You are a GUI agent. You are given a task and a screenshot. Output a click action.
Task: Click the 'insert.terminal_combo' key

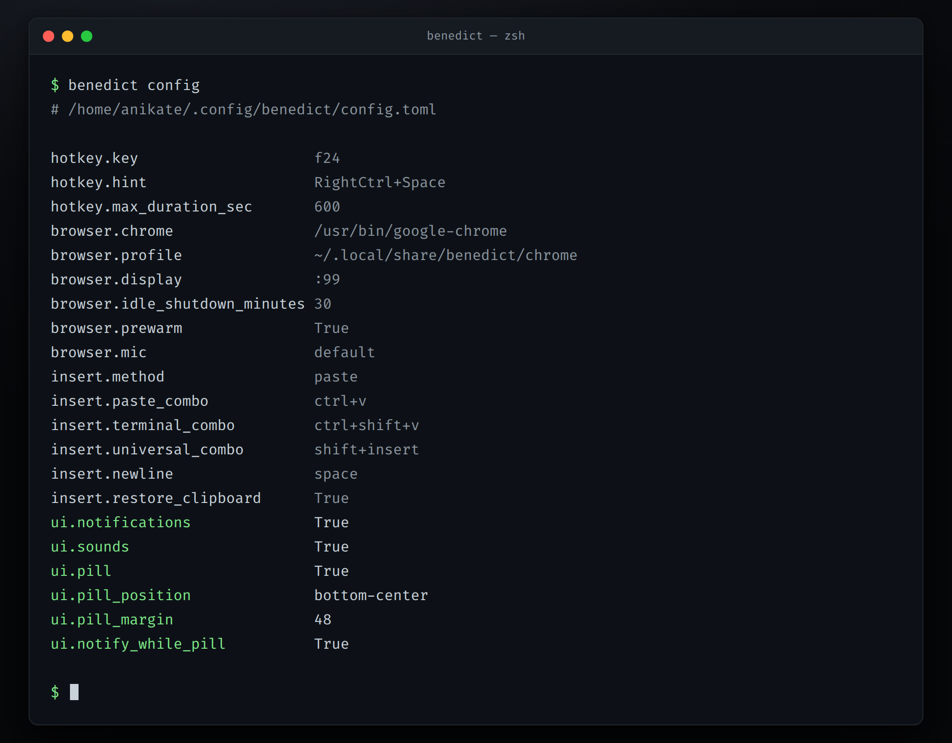(143, 425)
